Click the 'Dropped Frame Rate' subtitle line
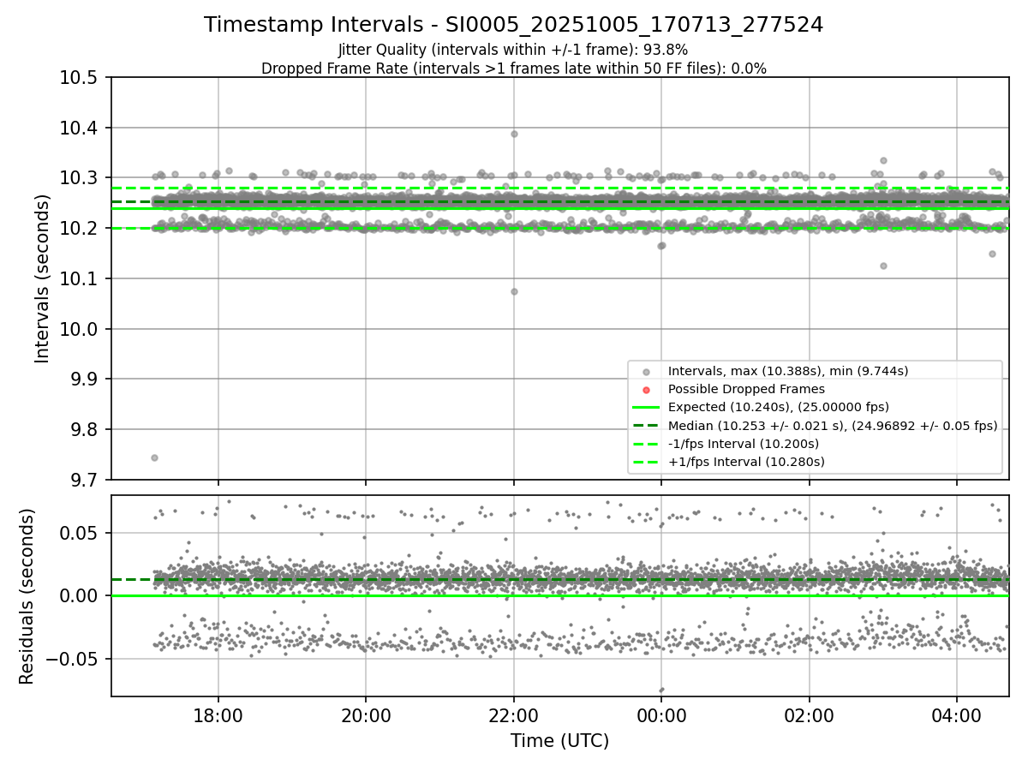The image size is (1028, 771). coord(513,69)
